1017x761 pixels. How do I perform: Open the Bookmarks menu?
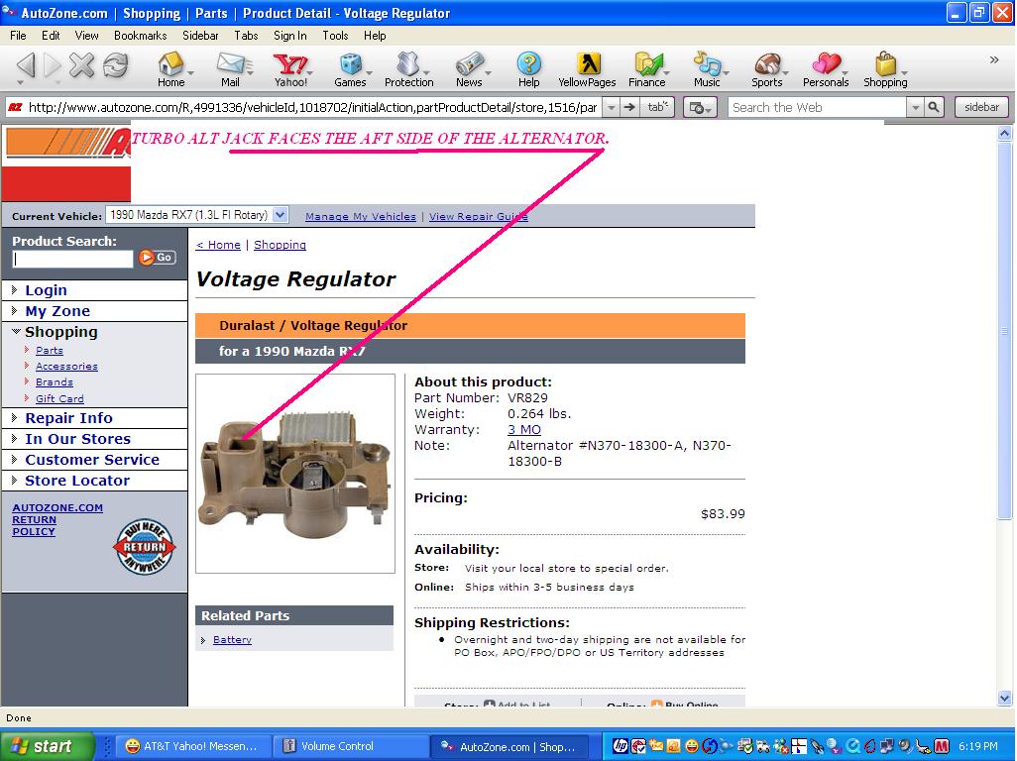[140, 35]
